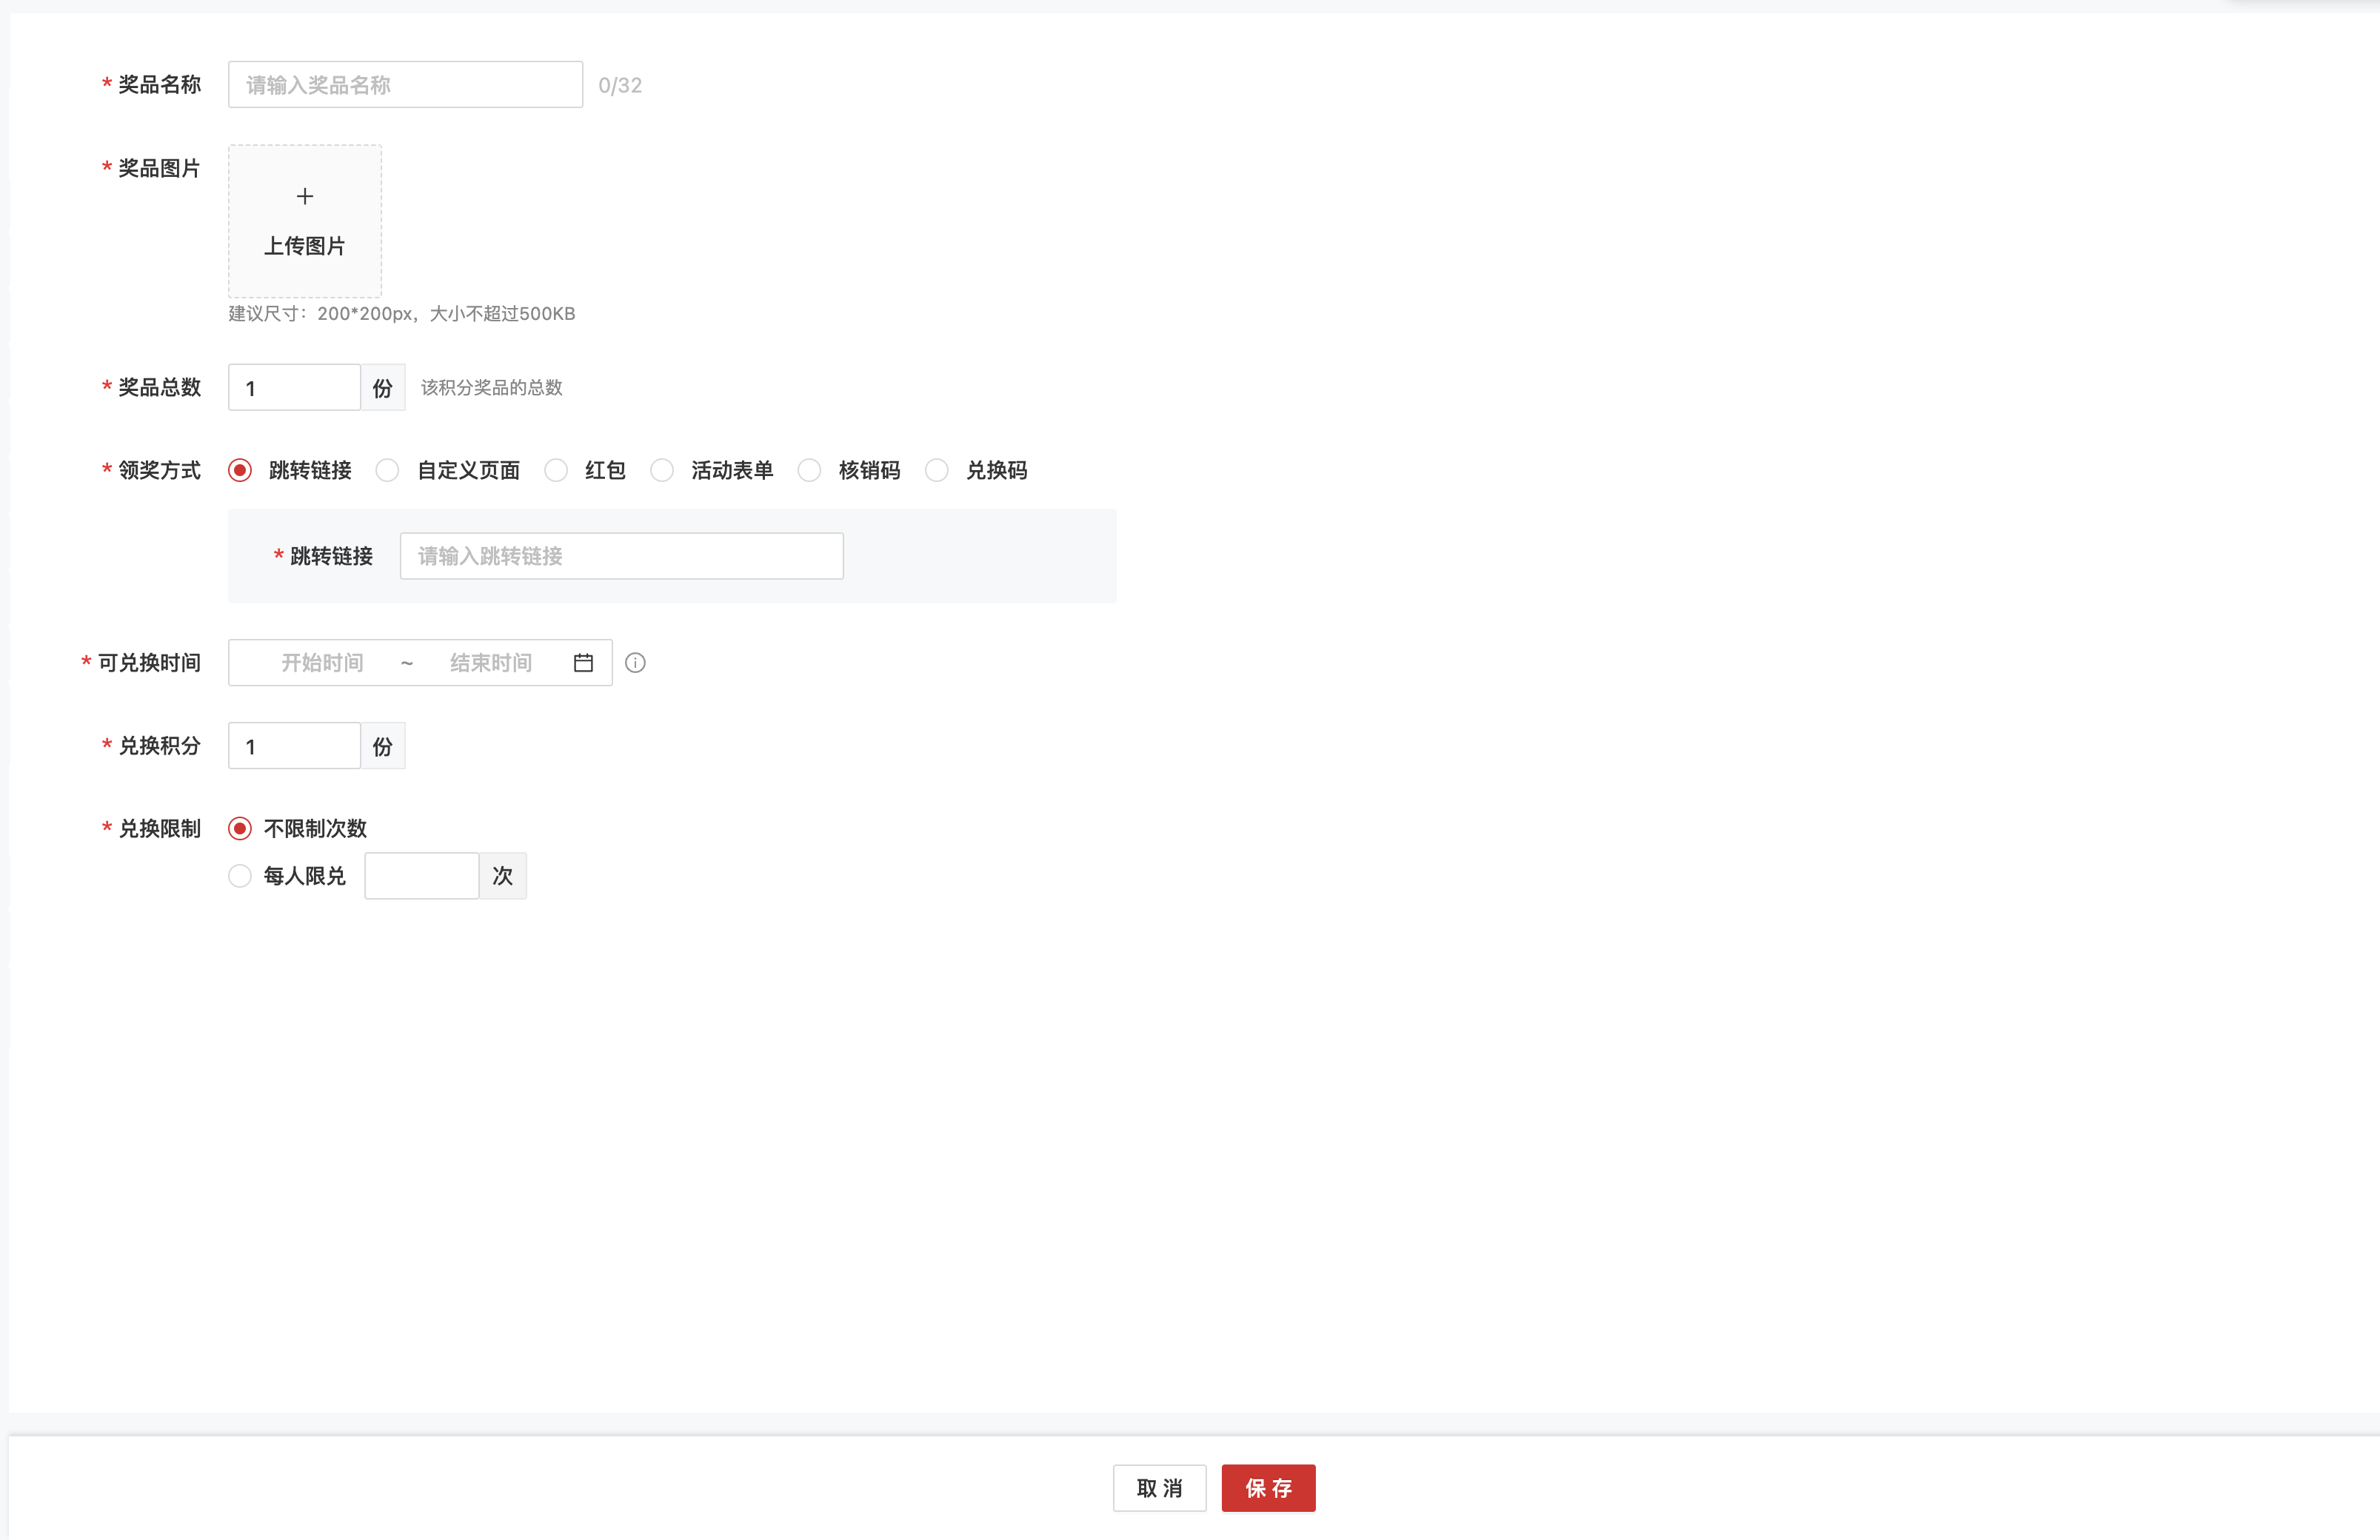The height and width of the screenshot is (1540, 2380).
Task: Focus the 奖品总数 quantity input
Action: click(x=294, y=387)
